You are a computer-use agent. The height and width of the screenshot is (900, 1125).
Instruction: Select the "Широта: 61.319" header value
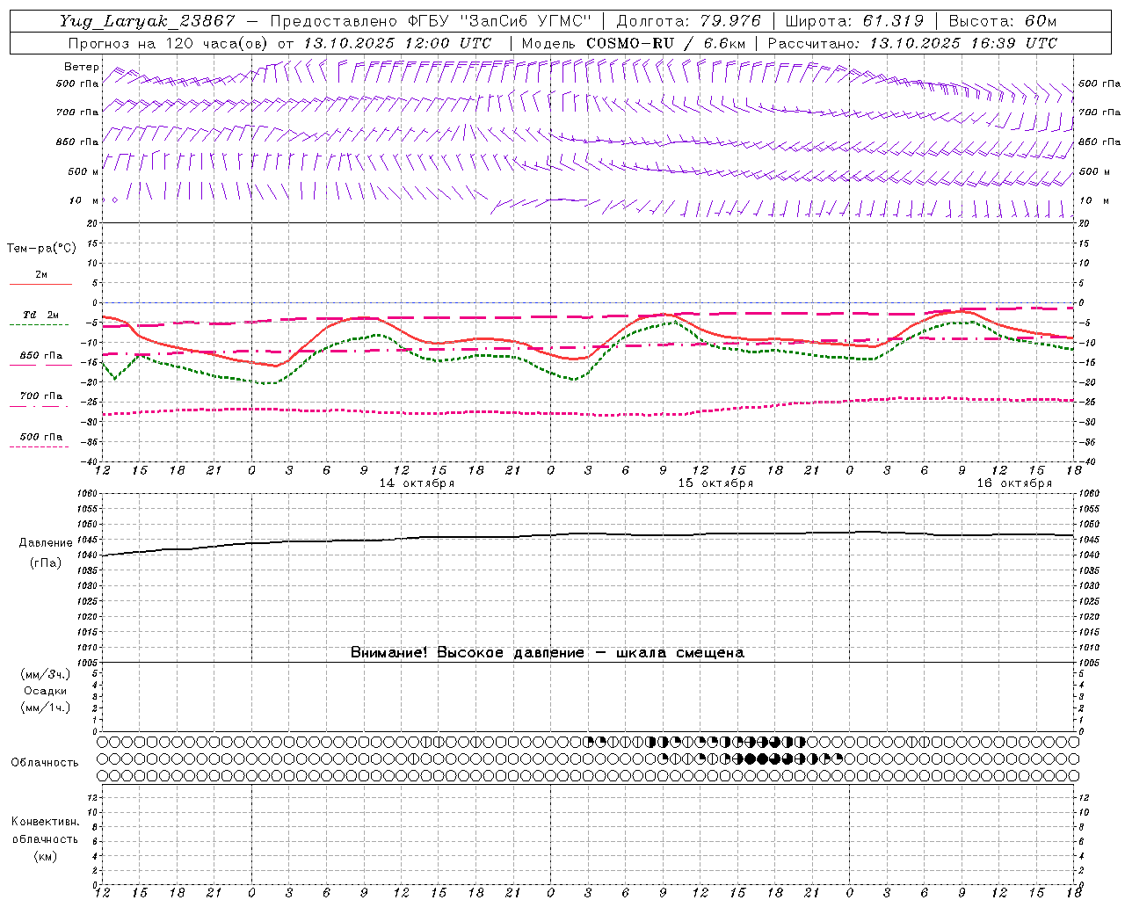coord(853,21)
